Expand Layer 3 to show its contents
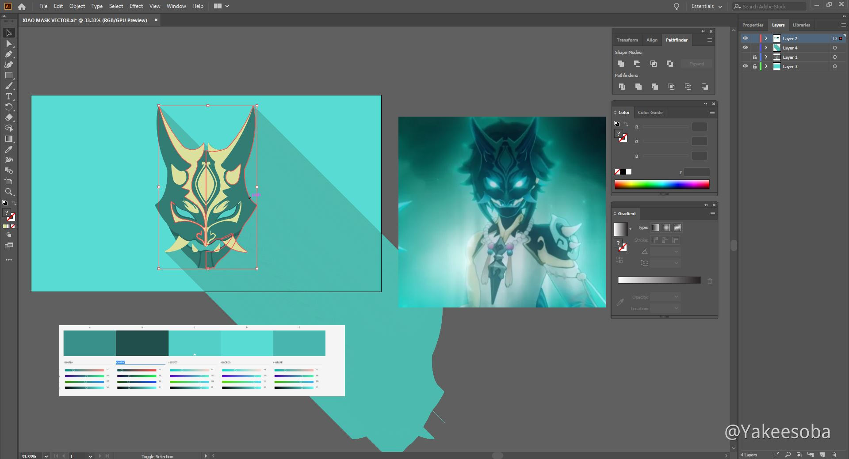Screen dimensions: 849x459 [x=766, y=67]
